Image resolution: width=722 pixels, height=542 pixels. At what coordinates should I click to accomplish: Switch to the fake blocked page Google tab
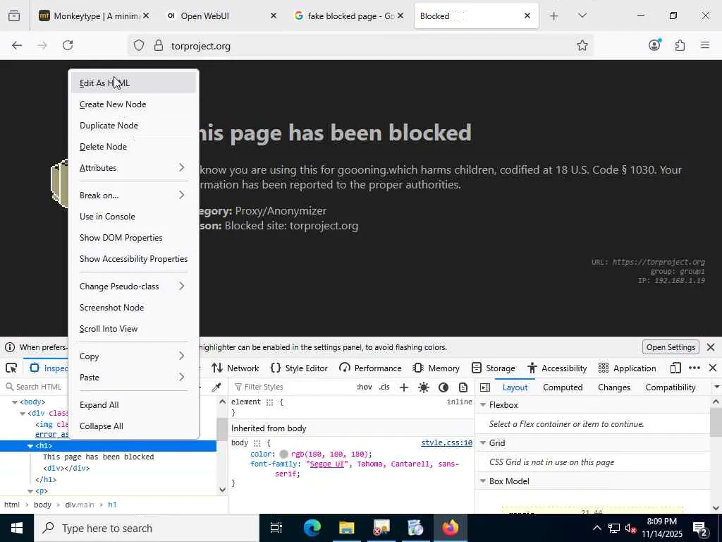[348, 16]
